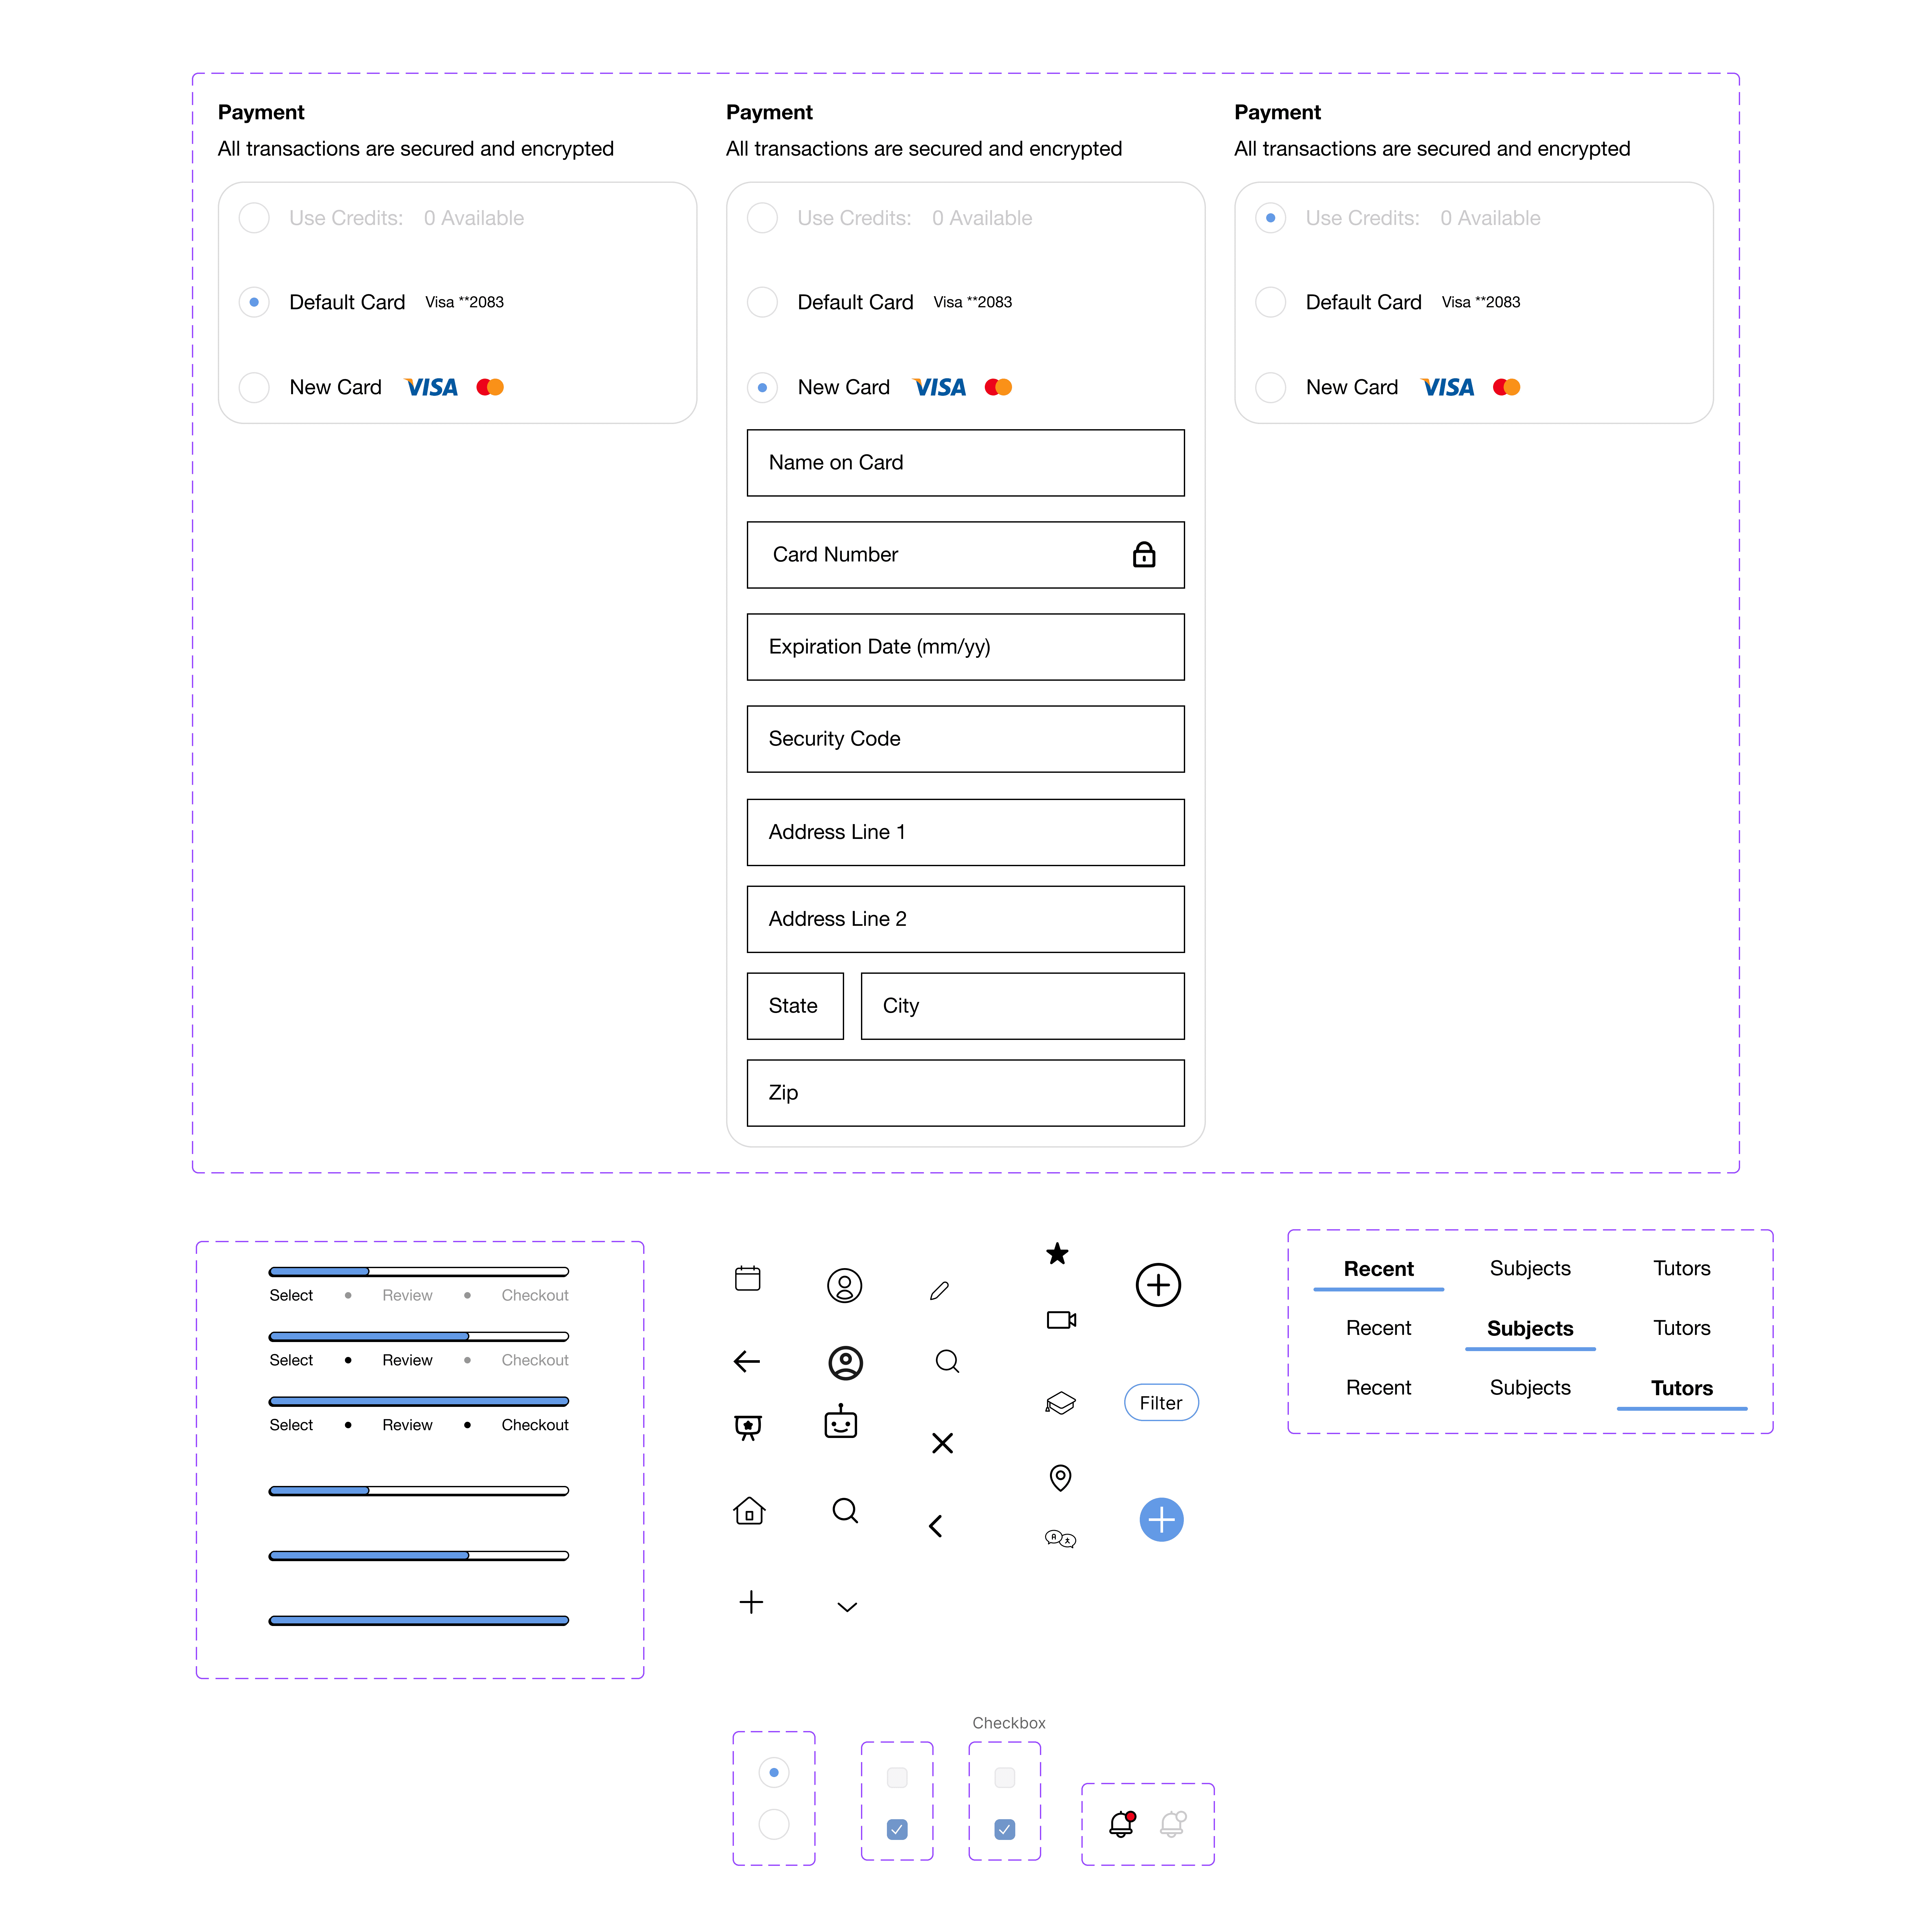The height and width of the screenshot is (1932, 1932).
Task: Click the thin left chevron icon
Action: 936,1526
